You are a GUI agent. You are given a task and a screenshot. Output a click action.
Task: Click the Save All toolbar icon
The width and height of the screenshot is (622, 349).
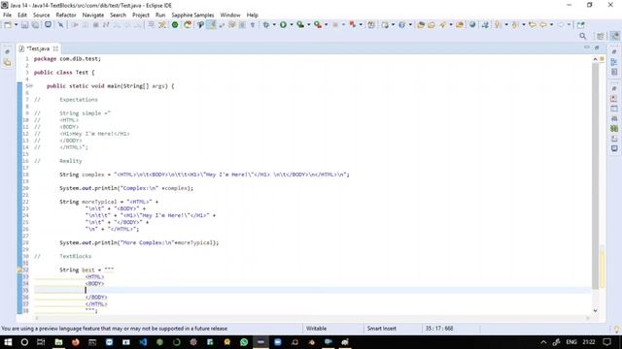pyautogui.click(x=35, y=25)
